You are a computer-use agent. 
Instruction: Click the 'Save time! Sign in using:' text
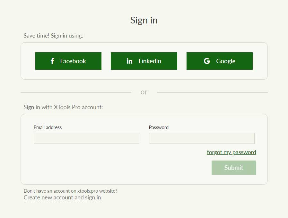pyautogui.click(x=53, y=36)
